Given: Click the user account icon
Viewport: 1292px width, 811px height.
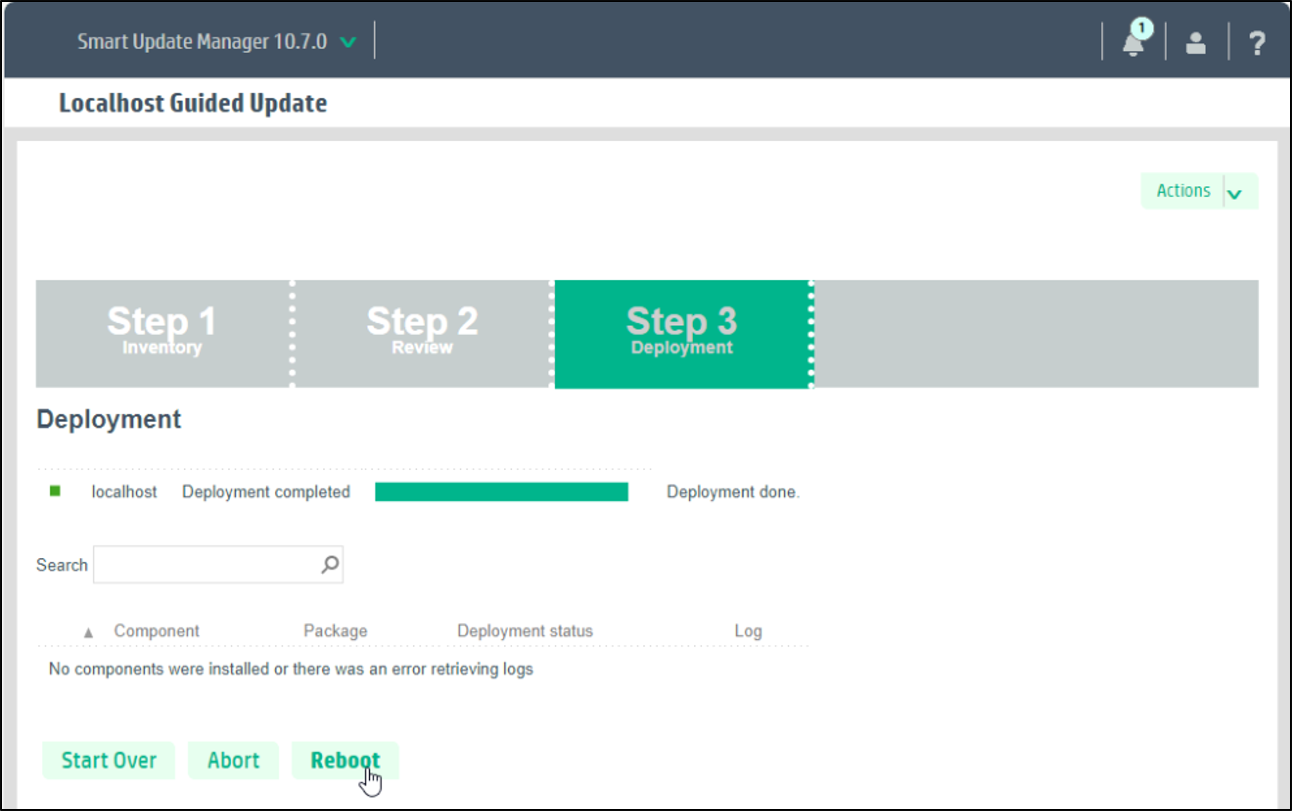Looking at the screenshot, I should [1195, 43].
